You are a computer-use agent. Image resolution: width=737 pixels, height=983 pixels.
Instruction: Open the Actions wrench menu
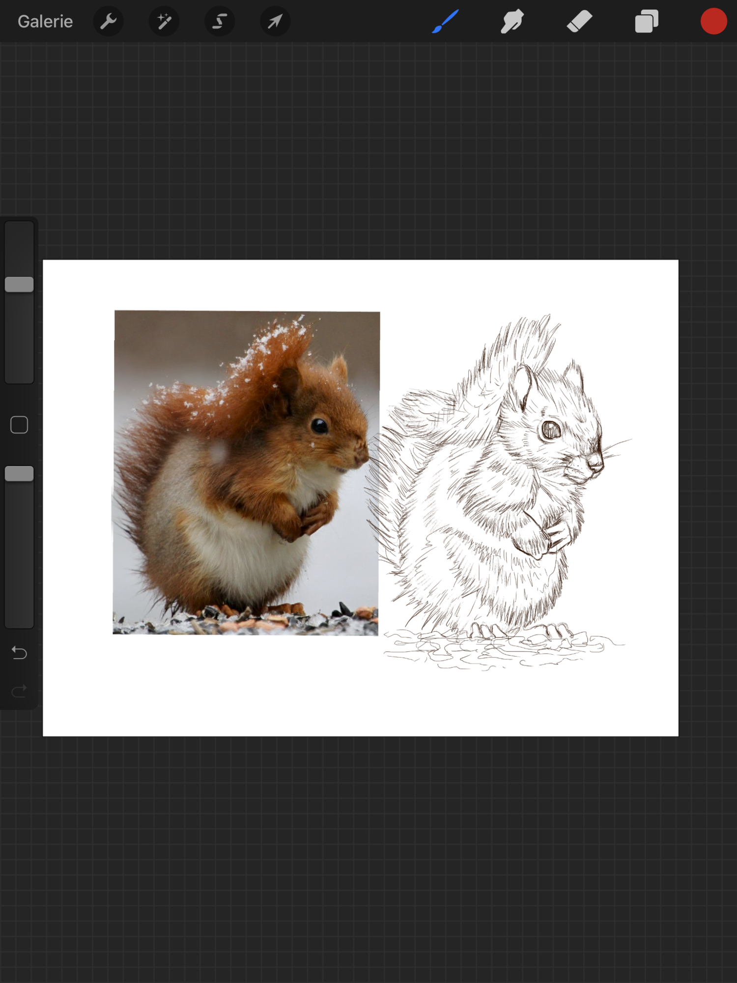pyautogui.click(x=108, y=22)
